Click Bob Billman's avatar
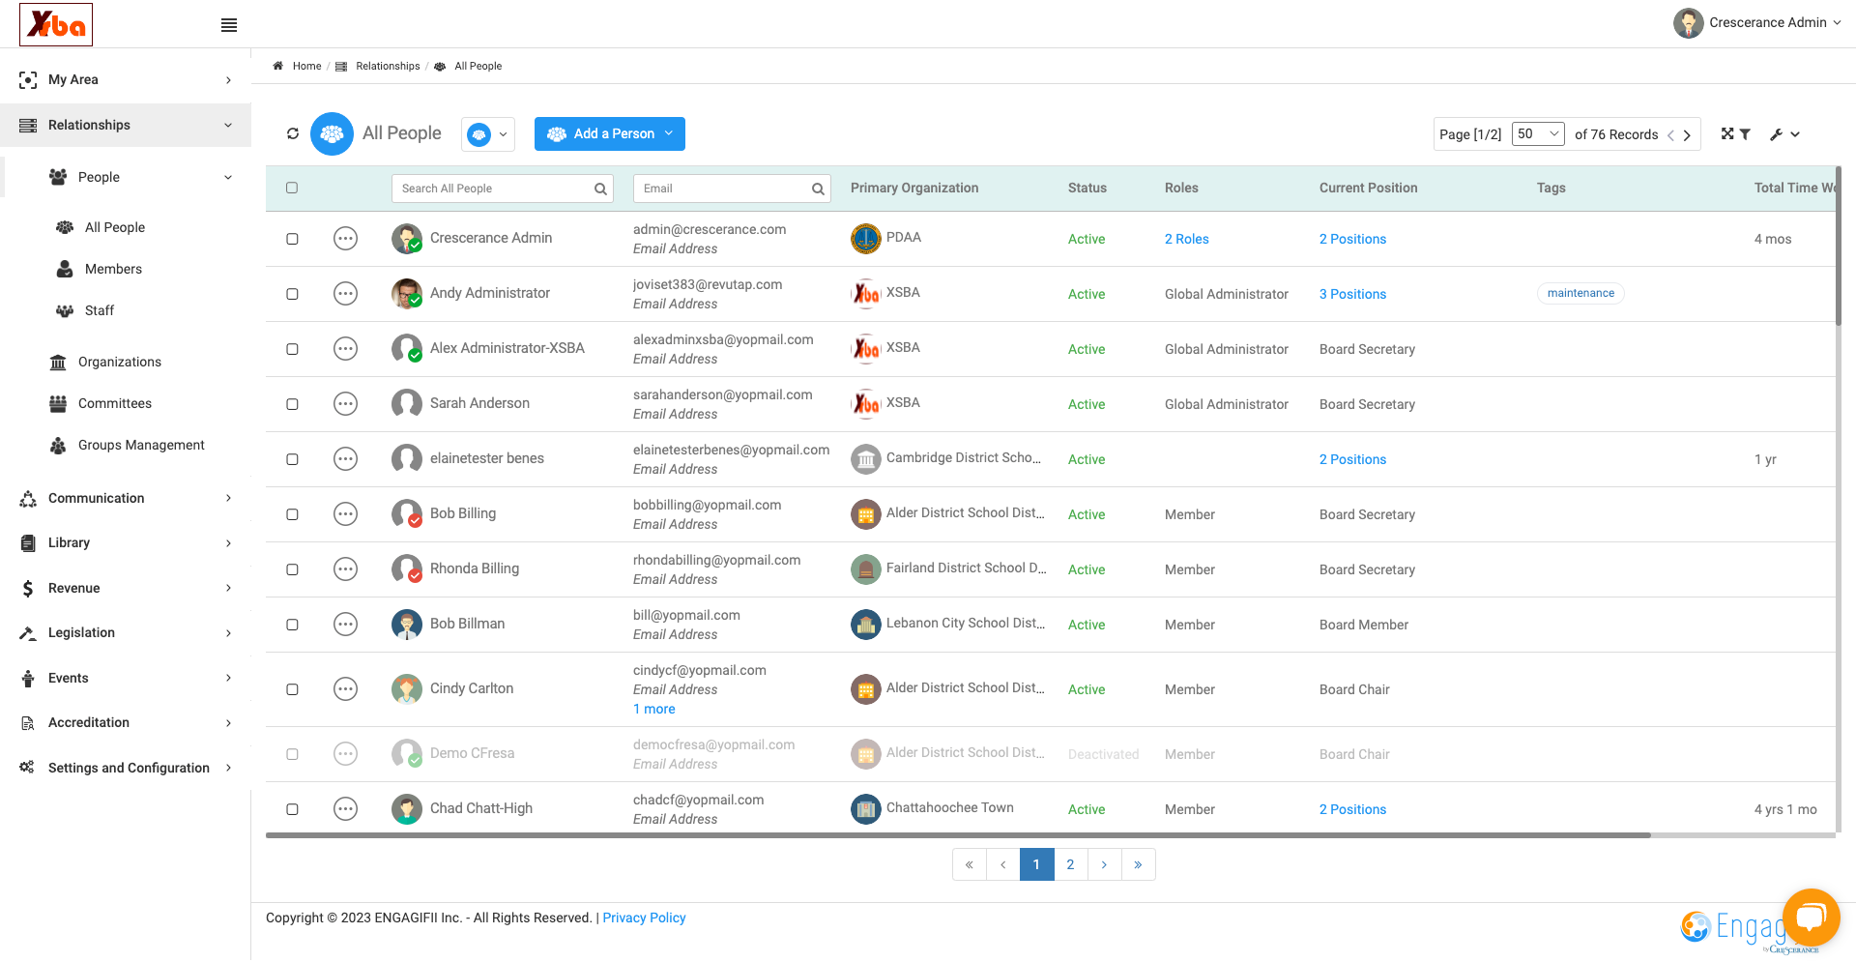 (407, 625)
